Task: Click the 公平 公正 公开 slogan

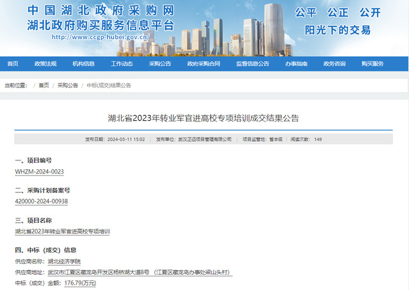Action: coord(338,12)
